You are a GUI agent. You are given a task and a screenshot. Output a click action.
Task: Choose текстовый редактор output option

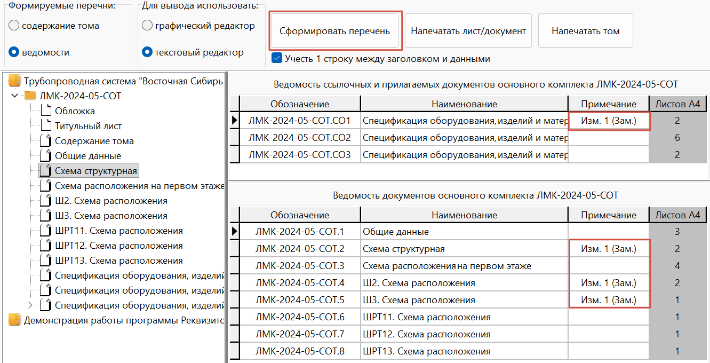[147, 52]
